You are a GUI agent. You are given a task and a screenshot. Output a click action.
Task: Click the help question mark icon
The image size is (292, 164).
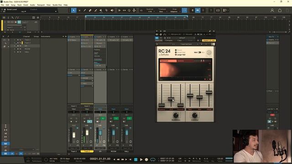(211, 10)
